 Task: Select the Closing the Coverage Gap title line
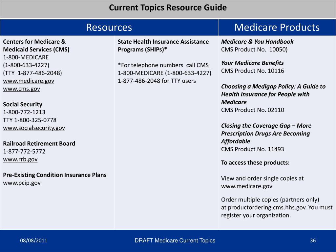pos(266,126)
